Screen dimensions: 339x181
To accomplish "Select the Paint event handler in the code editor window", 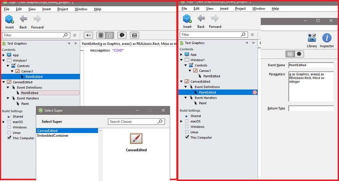I will click(x=25, y=104).
